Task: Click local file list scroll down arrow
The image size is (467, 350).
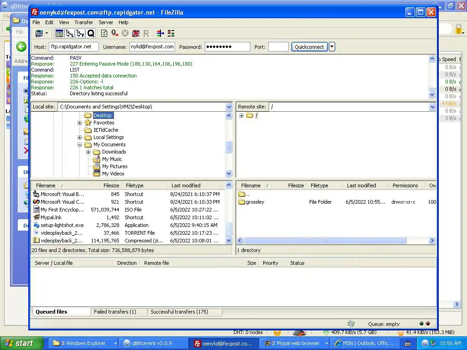Action: pyautogui.click(x=228, y=241)
